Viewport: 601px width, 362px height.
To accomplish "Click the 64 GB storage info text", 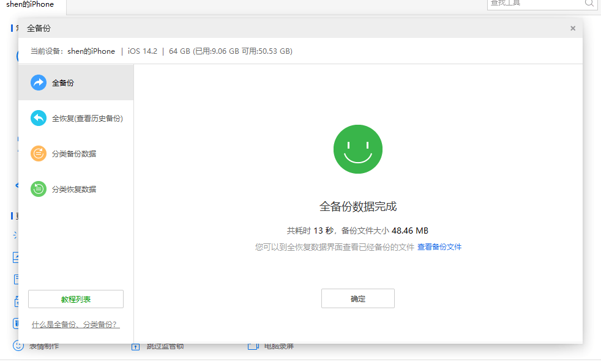I will click(230, 51).
